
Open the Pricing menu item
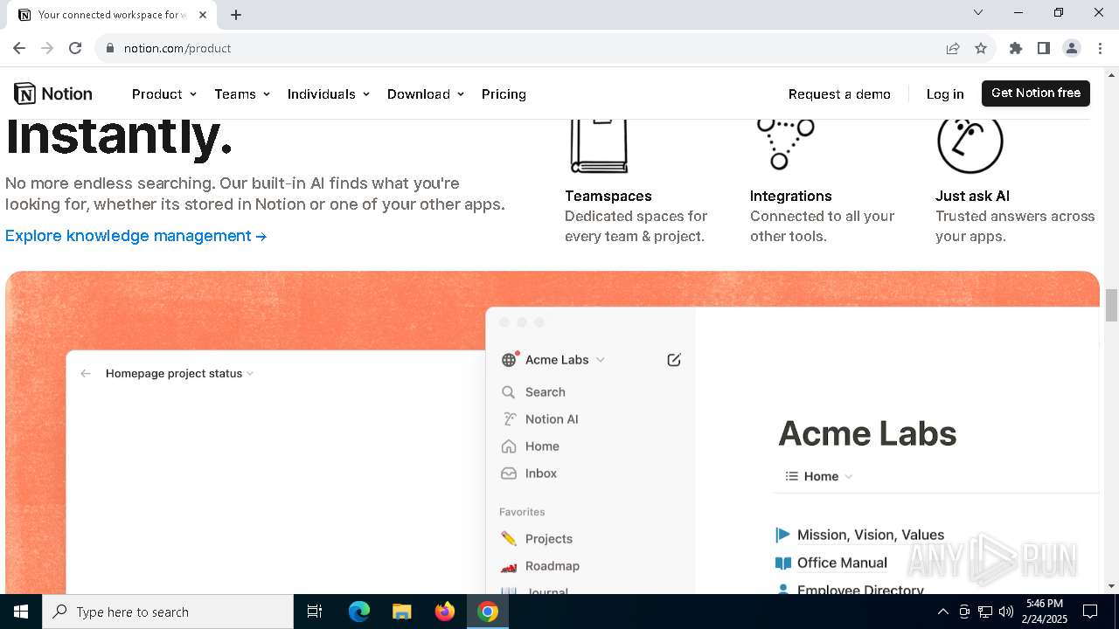tap(504, 93)
